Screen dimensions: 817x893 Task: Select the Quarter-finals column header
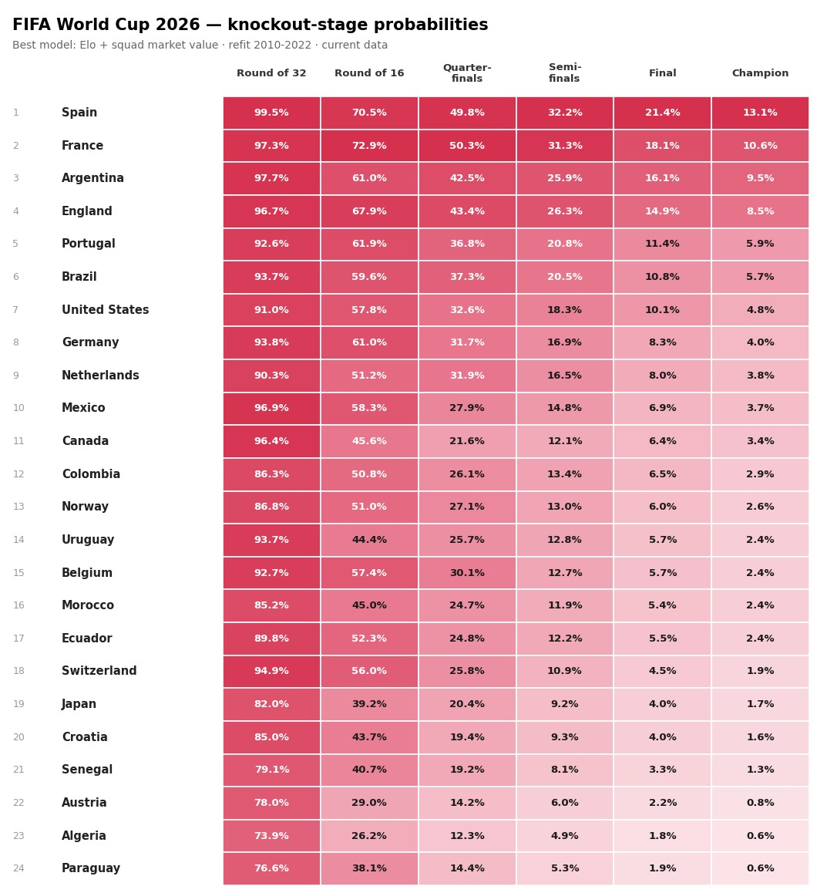467,73
